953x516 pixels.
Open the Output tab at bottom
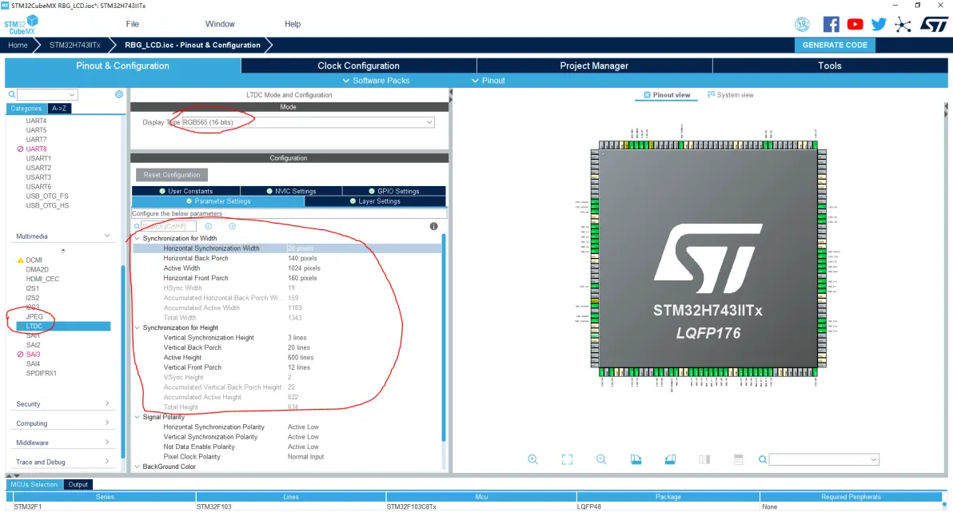pos(78,484)
